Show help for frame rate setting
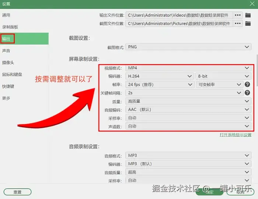The width and height of the screenshot is (258, 199). [x=247, y=84]
